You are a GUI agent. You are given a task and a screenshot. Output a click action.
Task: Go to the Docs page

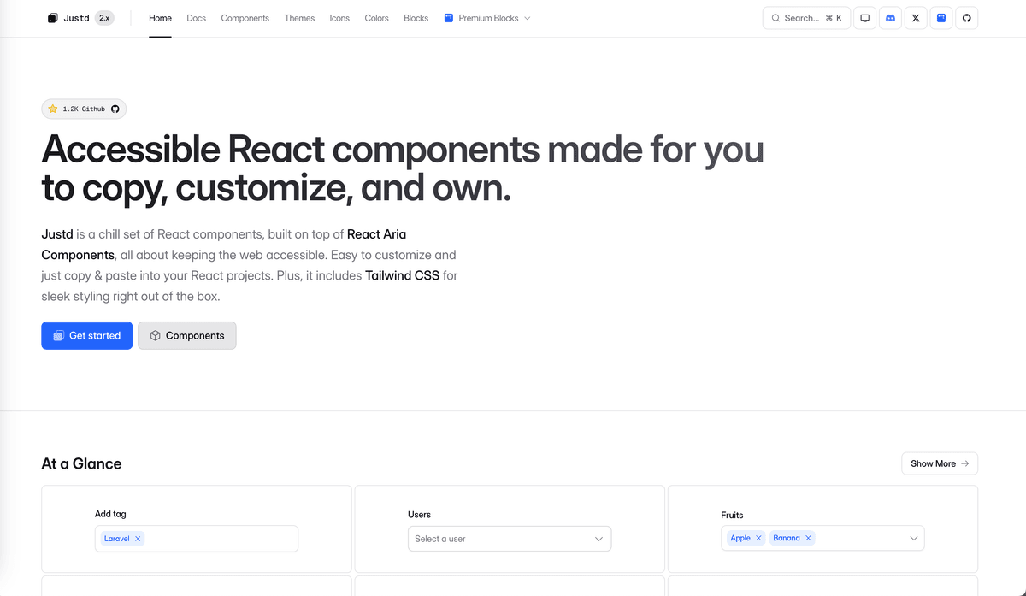coord(196,18)
